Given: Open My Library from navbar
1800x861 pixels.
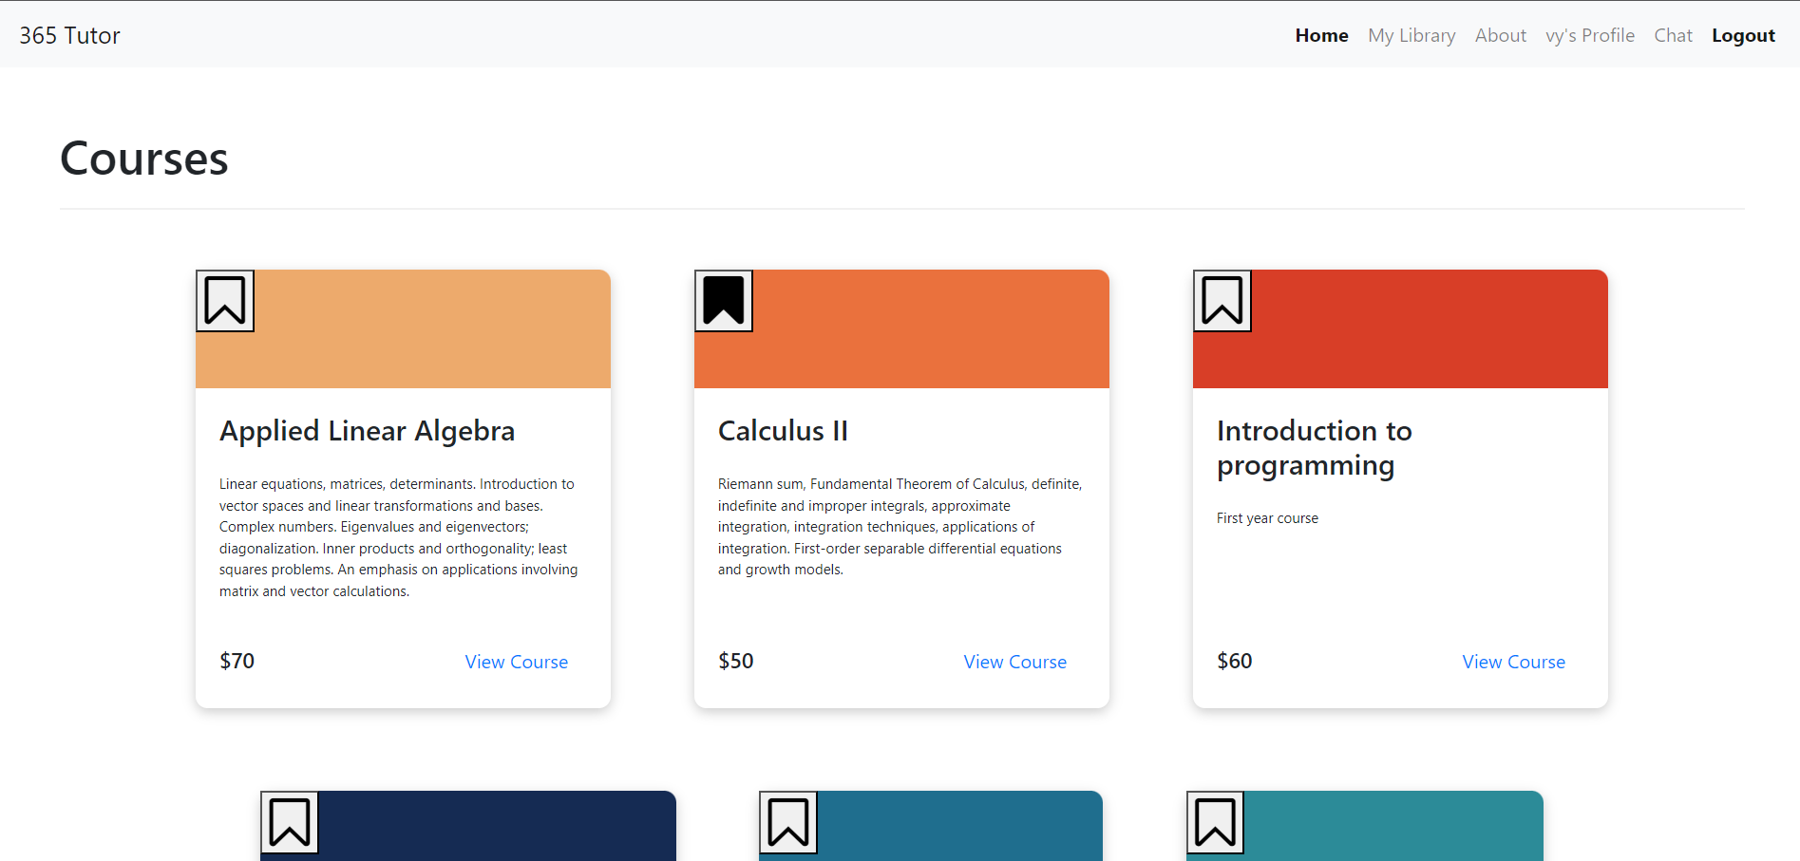Looking at the screenshot, I should 1412,35.
